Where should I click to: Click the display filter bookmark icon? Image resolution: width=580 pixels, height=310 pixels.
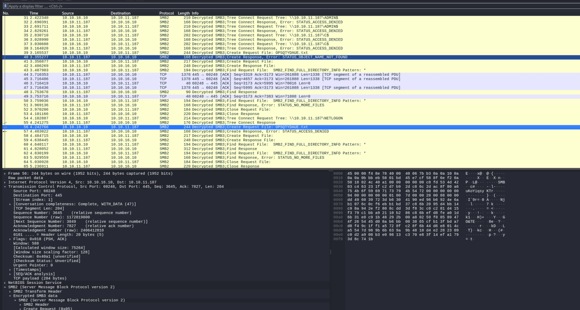5,6
